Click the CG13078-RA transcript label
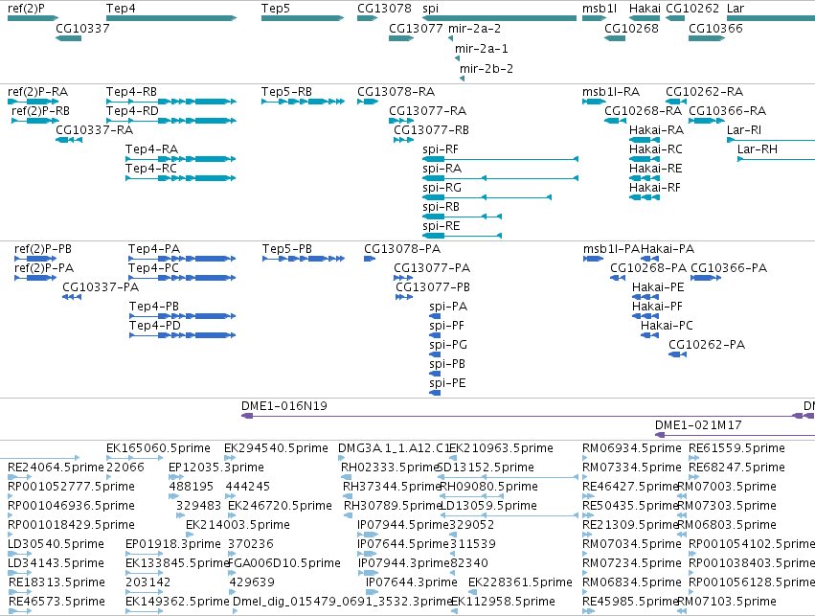This screenshot has height=616, width=815. (x=396, y=92)
